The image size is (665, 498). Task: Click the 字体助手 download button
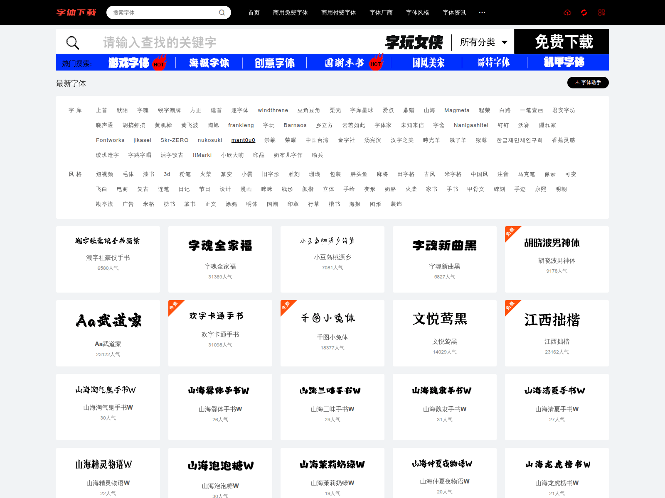588,83
